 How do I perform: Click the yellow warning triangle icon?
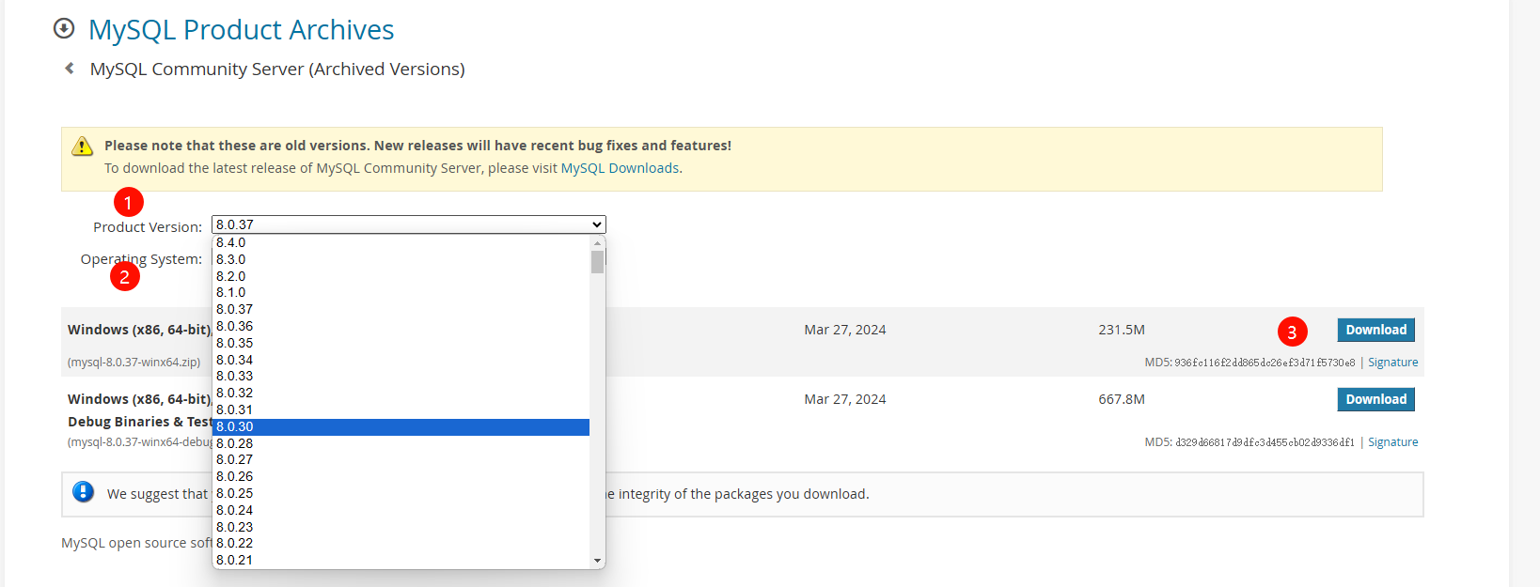(83, 146)
